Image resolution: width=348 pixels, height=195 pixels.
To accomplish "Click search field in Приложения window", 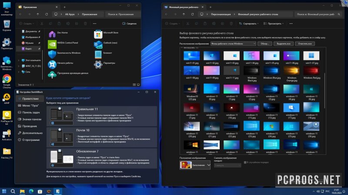I will (x=123, y=14).
